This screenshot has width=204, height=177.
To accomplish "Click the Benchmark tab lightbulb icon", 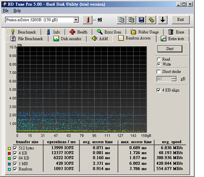I will click(x=13, y=32).
